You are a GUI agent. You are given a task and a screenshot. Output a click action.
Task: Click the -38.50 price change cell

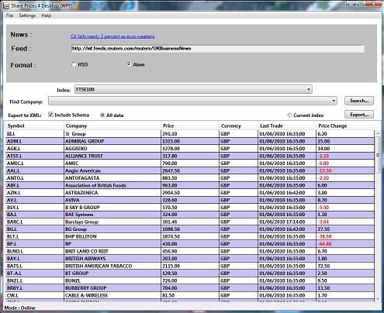(x=345, y=236)
